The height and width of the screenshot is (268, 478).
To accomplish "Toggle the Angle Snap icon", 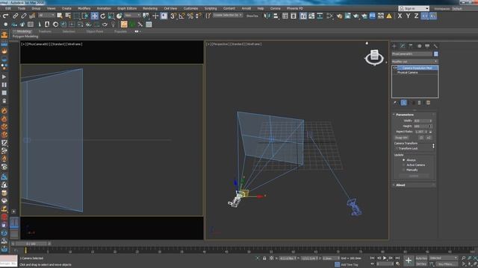I will pos(181,16).
